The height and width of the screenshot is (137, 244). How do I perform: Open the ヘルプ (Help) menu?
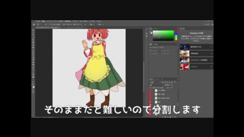pos(99,21)
